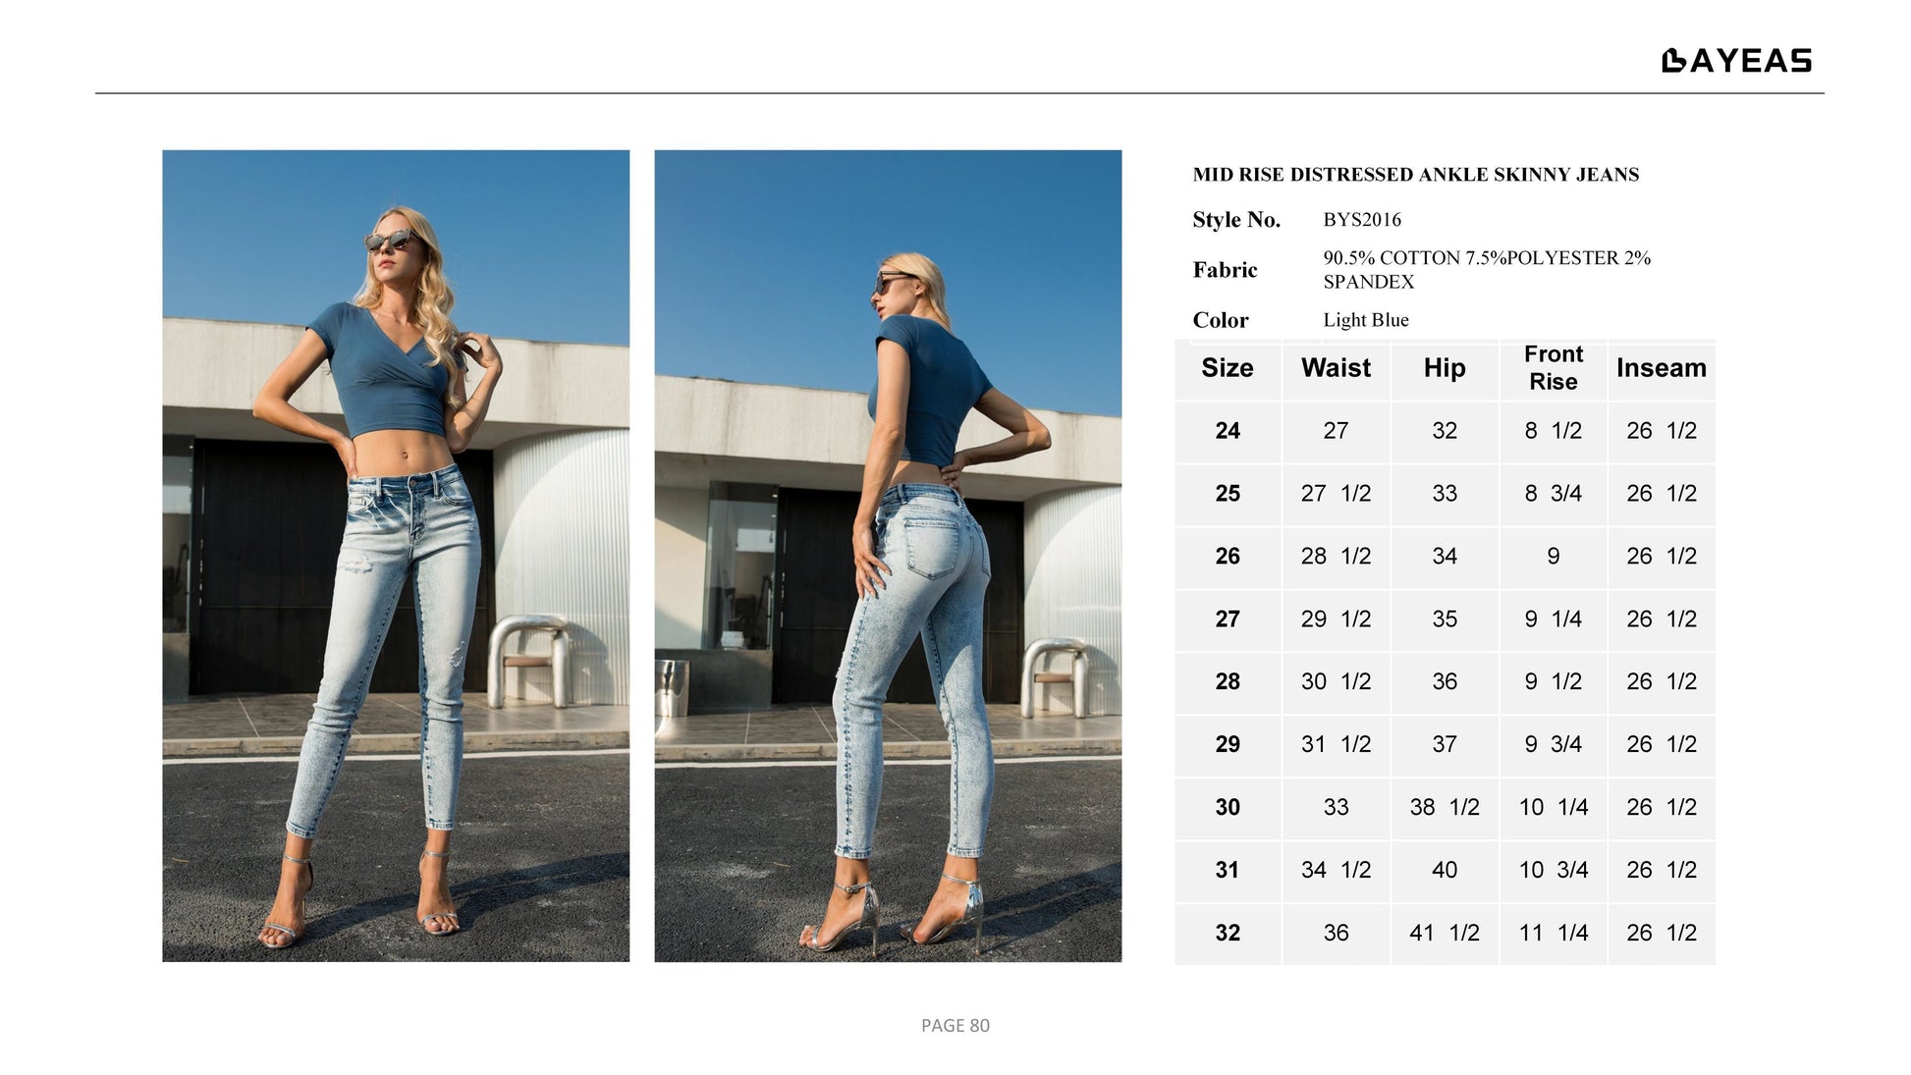
Task: Click waist value '30 1/2' for size 28
Action: [x=1336, y=682]
